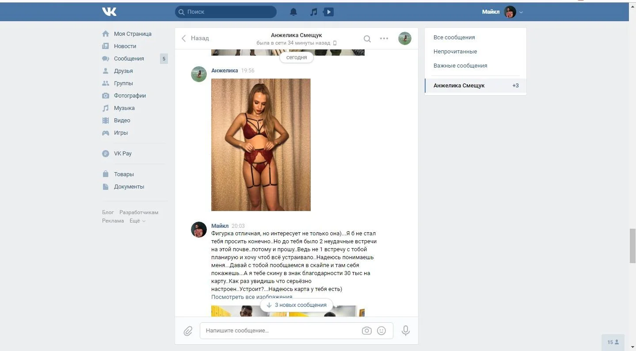Open notifications bell icon
The height and width of the screenshot is (351, 636).
pyautogui.click(x=293, y=12)
